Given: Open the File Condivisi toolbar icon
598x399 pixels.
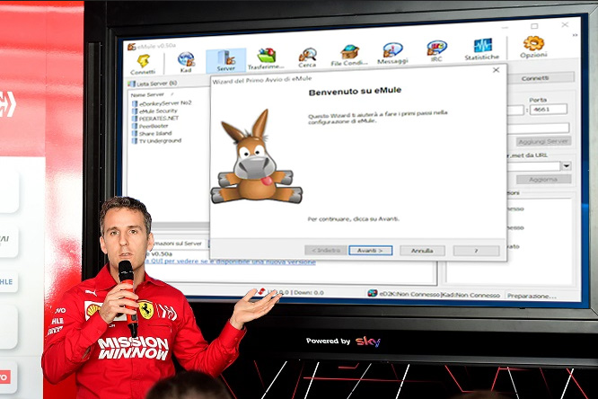Looking at the screenshot, I should [x=349, y=52].
